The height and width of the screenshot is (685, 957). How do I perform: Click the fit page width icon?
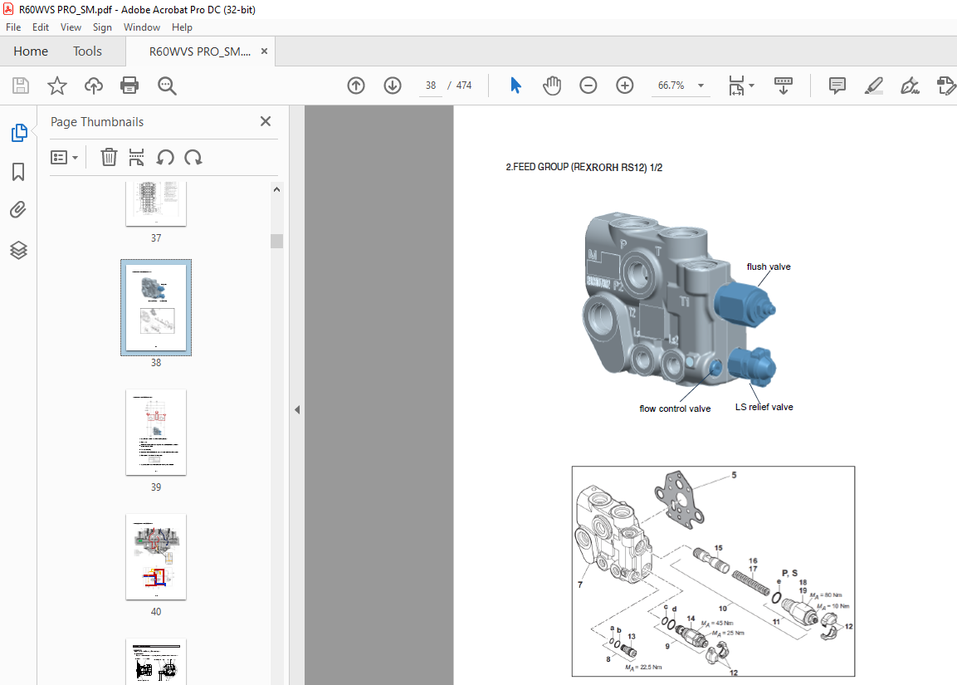tap(736, 86)
